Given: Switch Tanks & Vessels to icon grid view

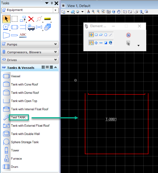Looking at the screenshot, I should [x=43, y=67].
